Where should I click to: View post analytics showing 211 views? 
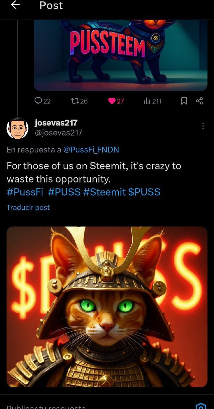point(148,101)
